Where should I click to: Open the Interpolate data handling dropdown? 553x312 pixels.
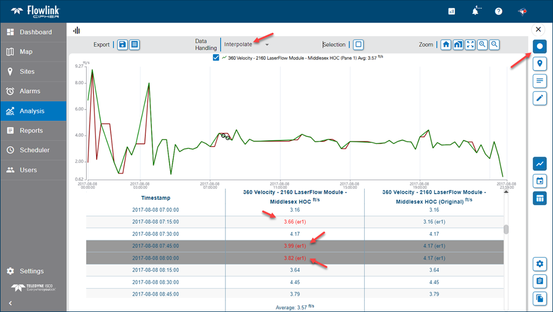pyautogui.click(x=246, y=44)
